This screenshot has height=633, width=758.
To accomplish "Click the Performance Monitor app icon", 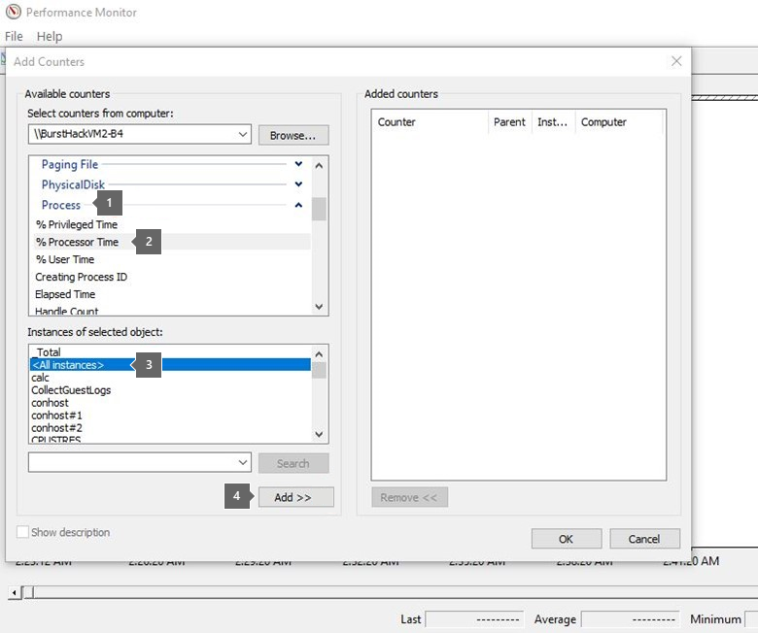I will (12, 13).
